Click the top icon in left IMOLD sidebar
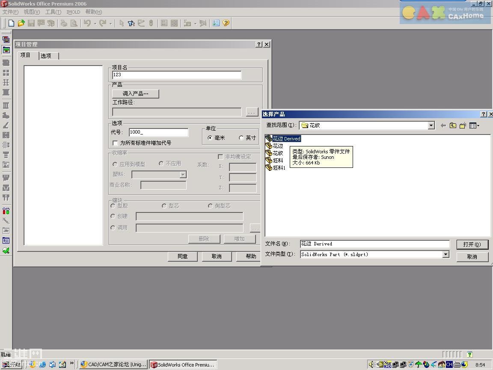This screenshot has height=370, width=493. (6, 40)
